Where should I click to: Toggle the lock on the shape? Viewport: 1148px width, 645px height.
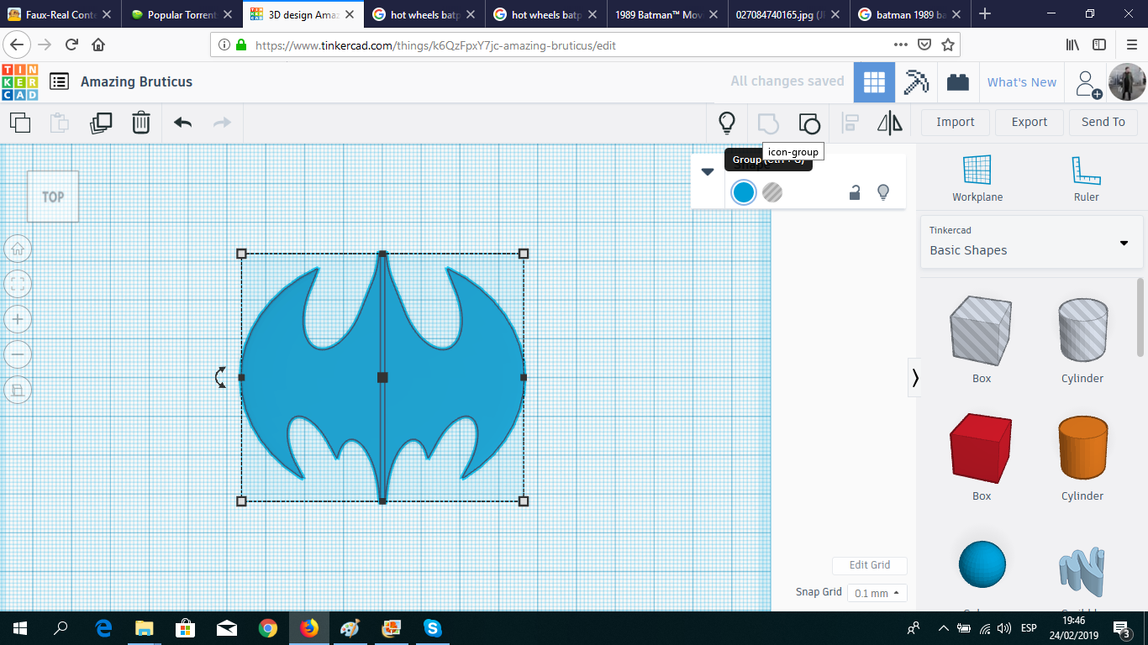tap(855, 192)
